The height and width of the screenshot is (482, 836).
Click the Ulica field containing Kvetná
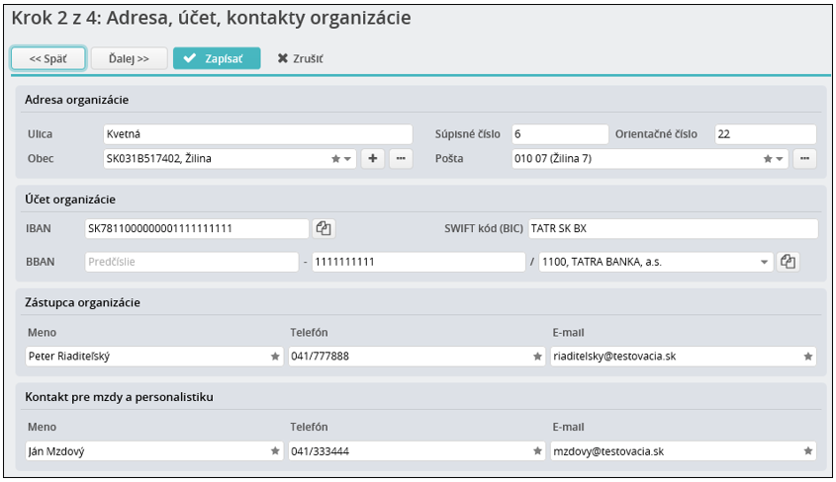point(258,134)
